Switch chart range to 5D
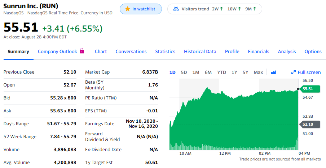The width and height of the screenshot is (326, 168). [x=184, y=72]
